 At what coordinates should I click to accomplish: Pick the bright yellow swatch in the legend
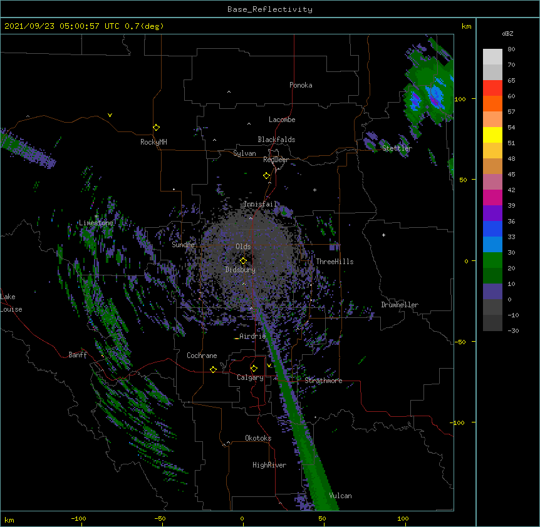492,135
